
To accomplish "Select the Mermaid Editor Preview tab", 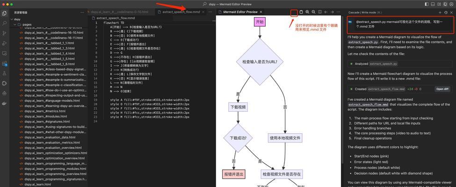I will (x=240, y=12).
